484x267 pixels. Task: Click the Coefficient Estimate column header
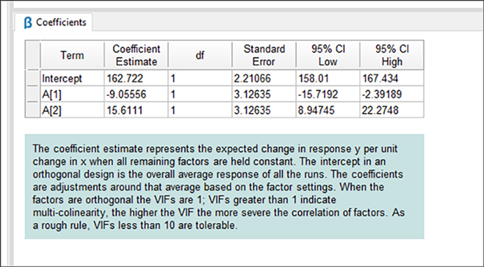(136, 55)
